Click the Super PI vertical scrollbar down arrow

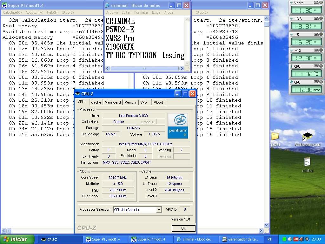[x=267, y=225]
